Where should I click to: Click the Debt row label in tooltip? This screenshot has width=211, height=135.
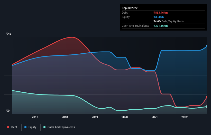(x=125, y=13)
